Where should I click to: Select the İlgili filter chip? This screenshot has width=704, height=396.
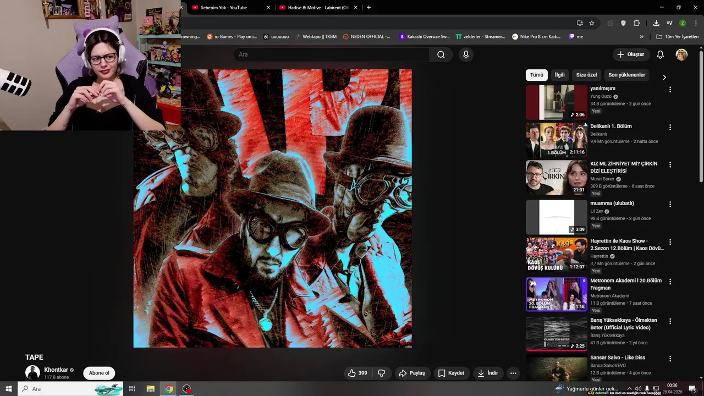pos(559,75)
